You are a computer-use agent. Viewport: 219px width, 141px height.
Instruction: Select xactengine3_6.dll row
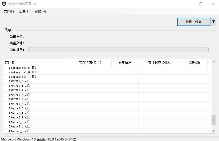coord(107,72)
